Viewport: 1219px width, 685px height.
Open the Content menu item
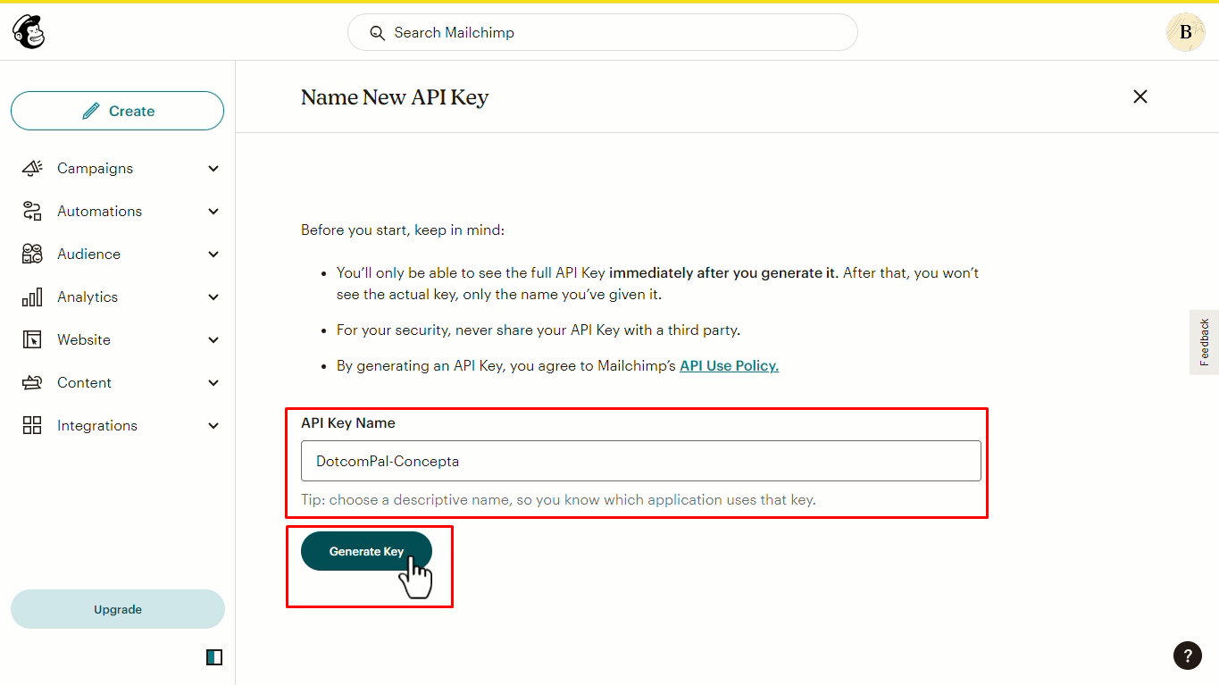tap(118, 382)
